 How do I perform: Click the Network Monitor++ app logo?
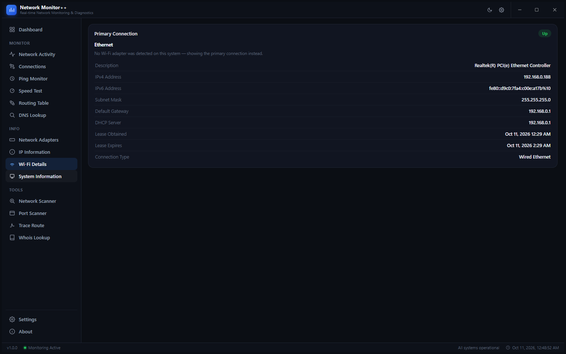point(11,10)
